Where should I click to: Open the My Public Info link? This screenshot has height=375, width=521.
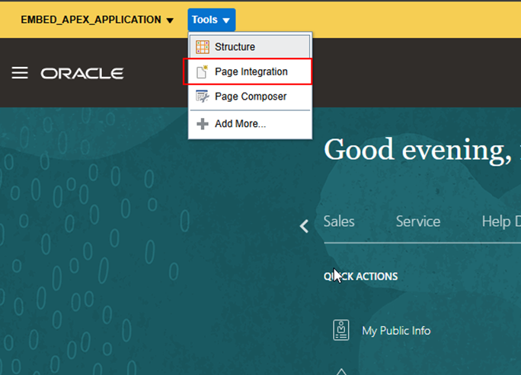[396, 331]
